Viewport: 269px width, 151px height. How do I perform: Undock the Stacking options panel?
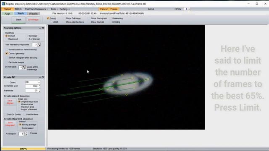[x=43, y=28]
